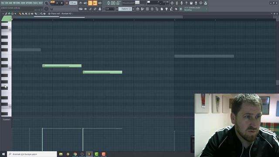Screen dimensions: 279x157
Task: Click arrow right of Pattern 12
Action: pos(133,9)
